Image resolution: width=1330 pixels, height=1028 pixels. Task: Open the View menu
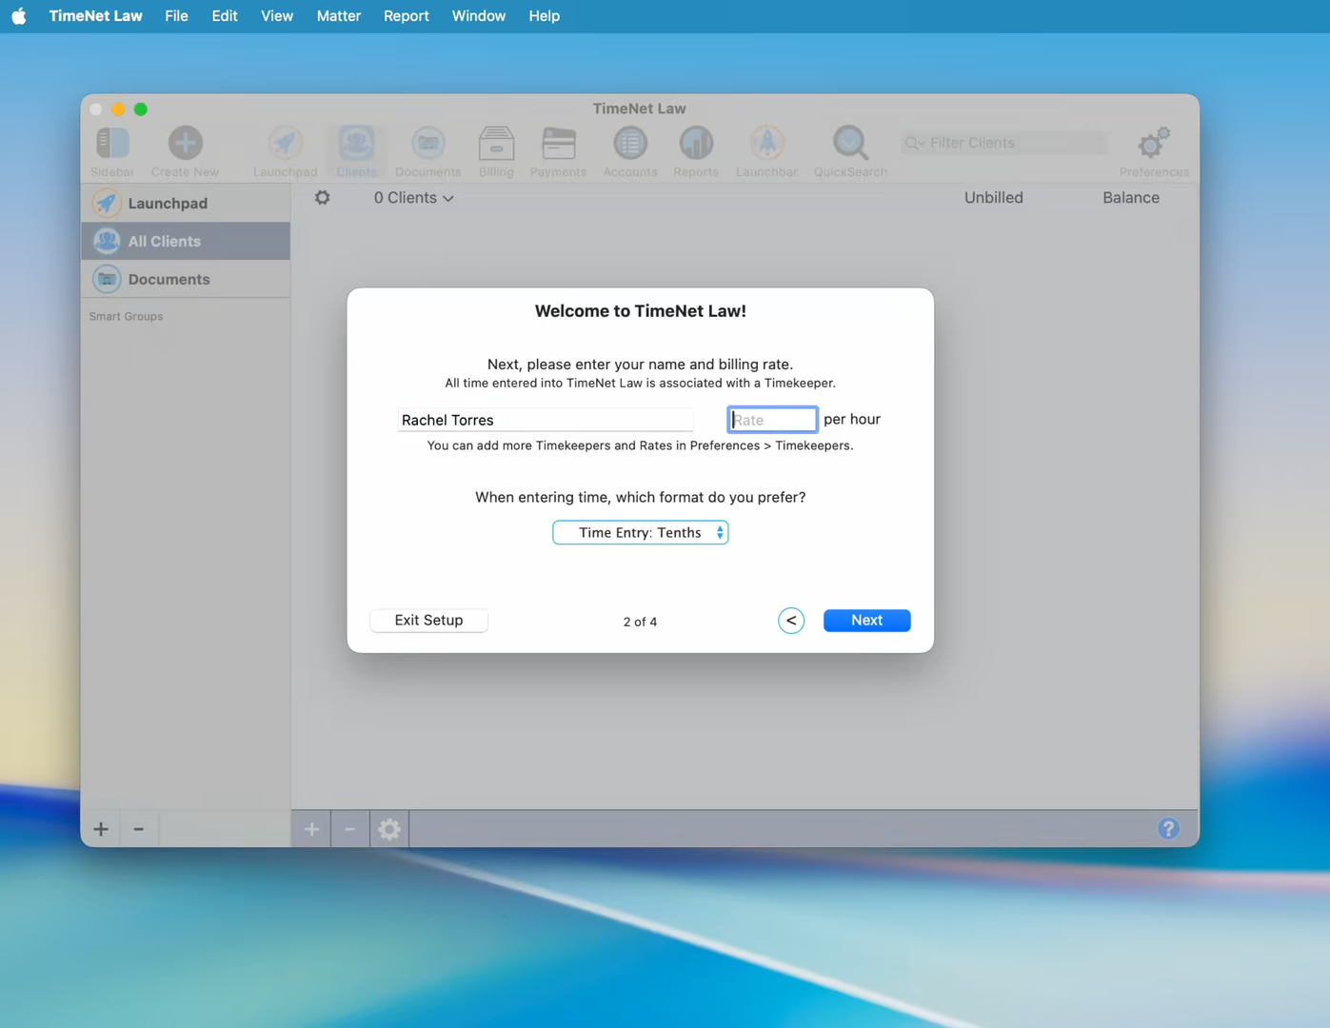click(x=277, y=16)
